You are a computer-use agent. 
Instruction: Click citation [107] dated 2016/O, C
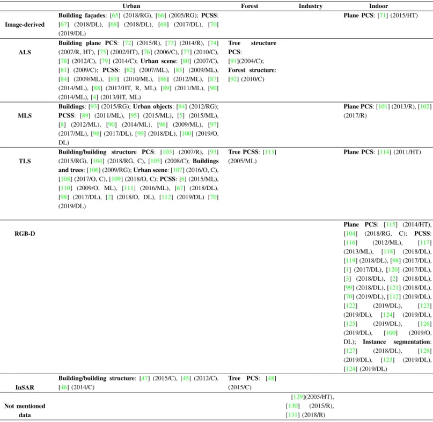177,170
